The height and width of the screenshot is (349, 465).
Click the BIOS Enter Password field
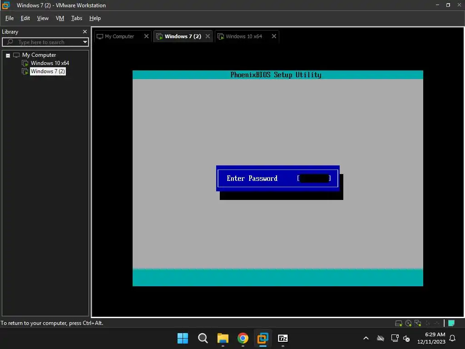[x=314, y=178]
